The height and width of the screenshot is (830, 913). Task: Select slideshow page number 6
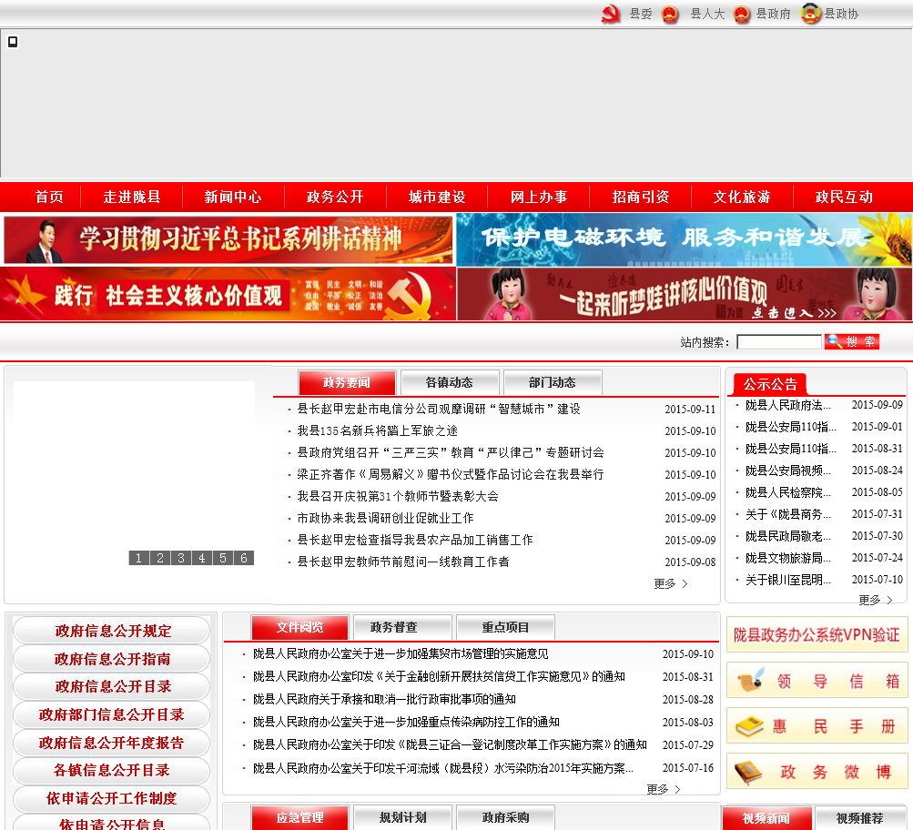point(244,558)
